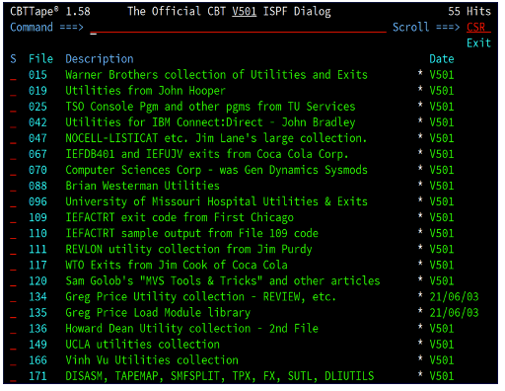The width and height of the screenshot is (505, 391).
Task: Select the S field for file 088
Action: click(x=13, y=186)
